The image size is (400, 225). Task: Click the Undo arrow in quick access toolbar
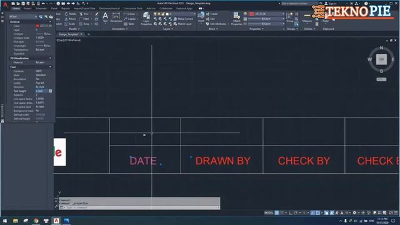(43, 4)
